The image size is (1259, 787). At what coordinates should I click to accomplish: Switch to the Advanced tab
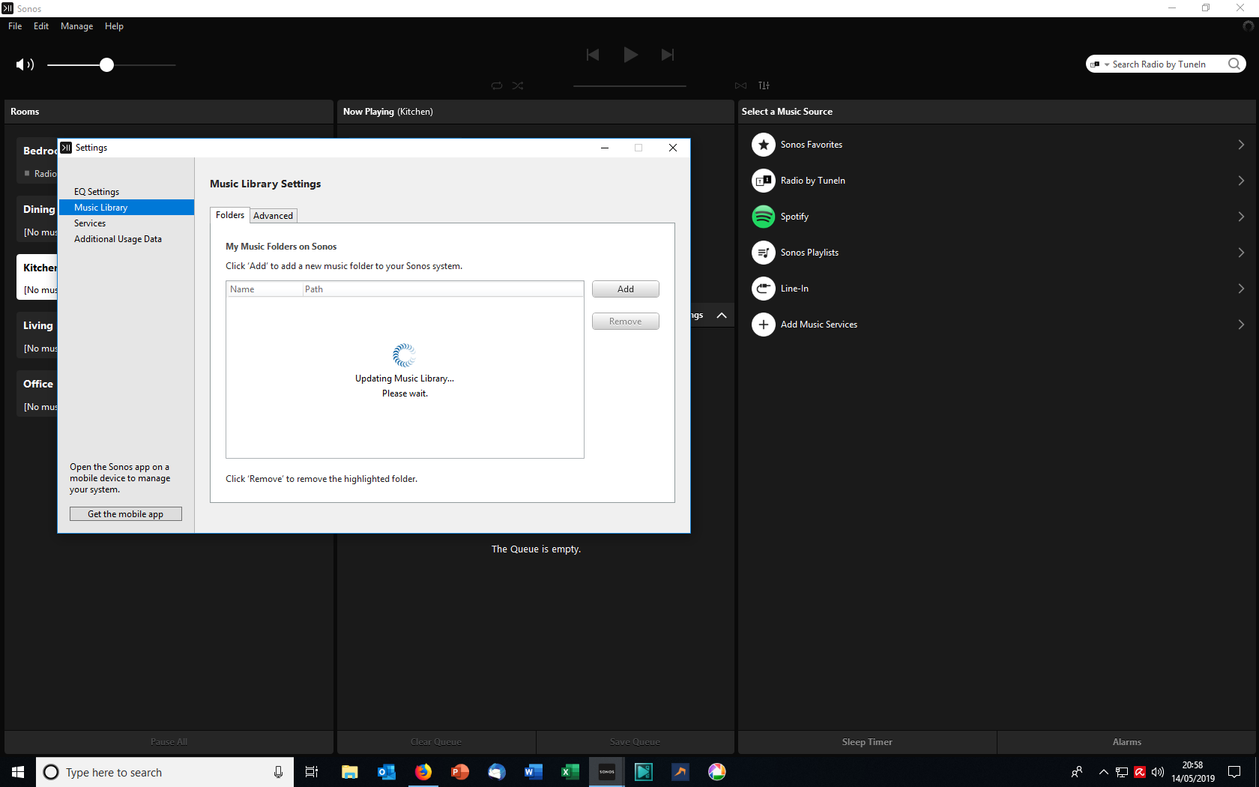[x=273, y=216]
